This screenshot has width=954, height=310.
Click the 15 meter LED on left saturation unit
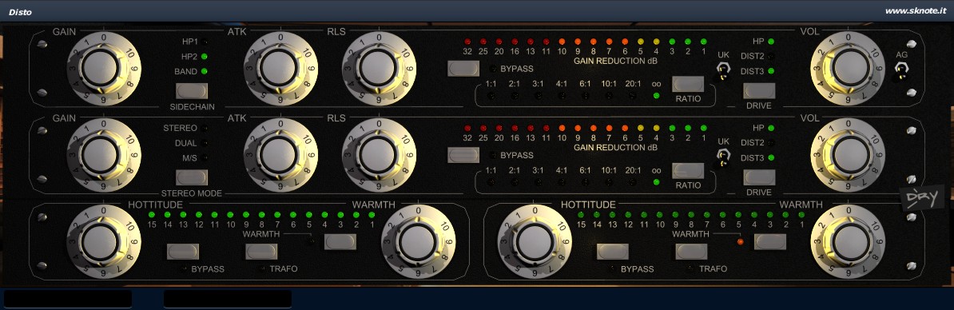point(151,215)
